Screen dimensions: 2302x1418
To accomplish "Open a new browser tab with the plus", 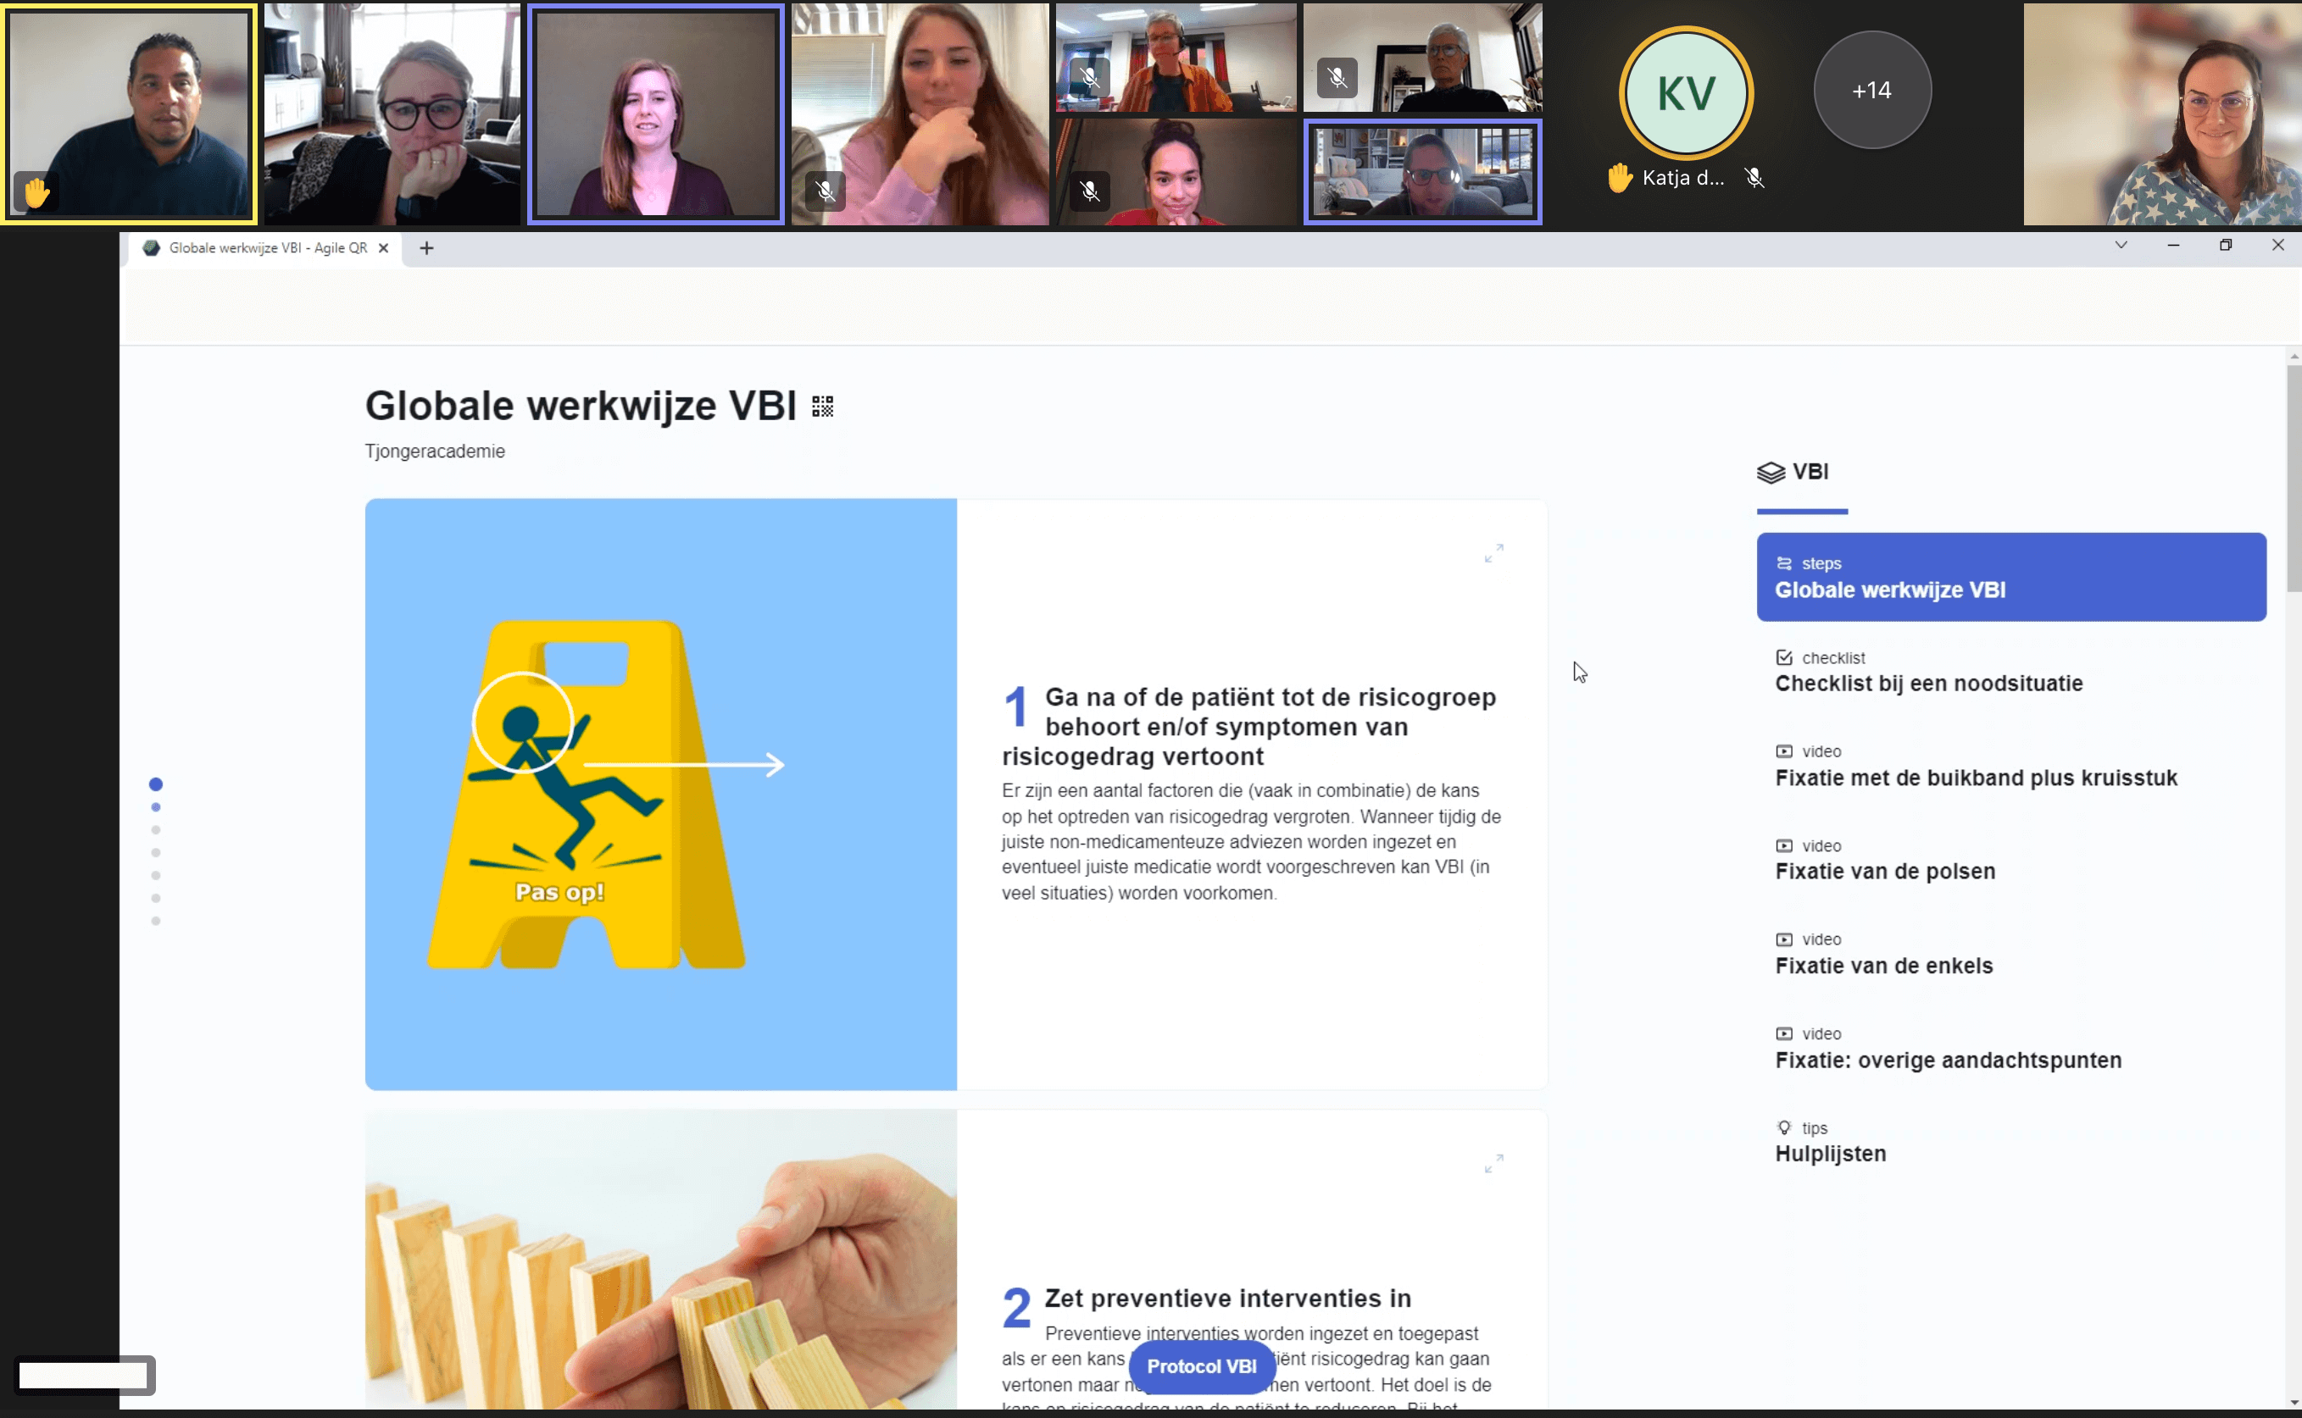I will (426, 248).
